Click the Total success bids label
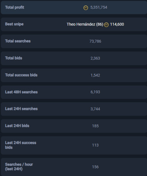This screenshot has width=147, height=176. [x=21, y=75]
